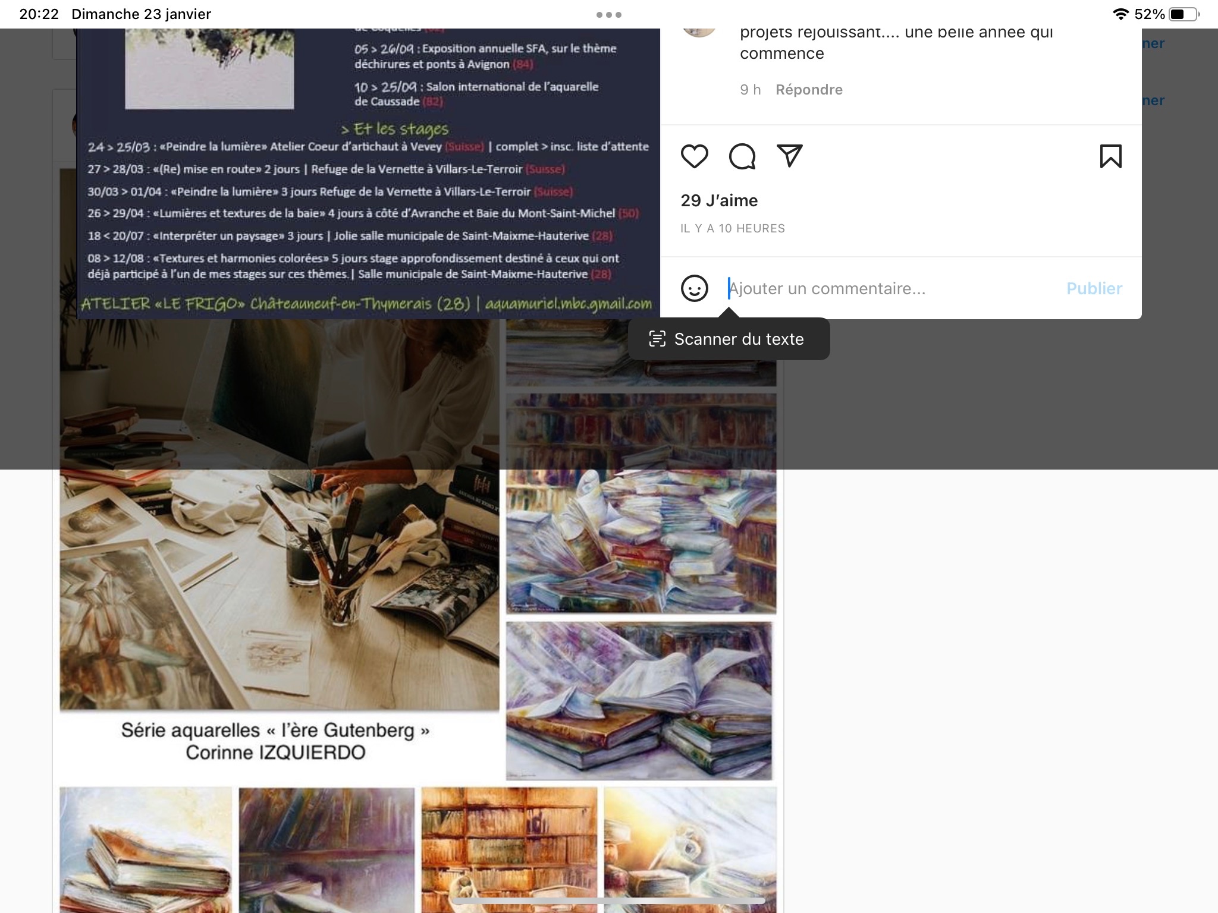Reply to comment using Répondre link
This screenshot has height=913, width=1218.
(x=809, y=90)
